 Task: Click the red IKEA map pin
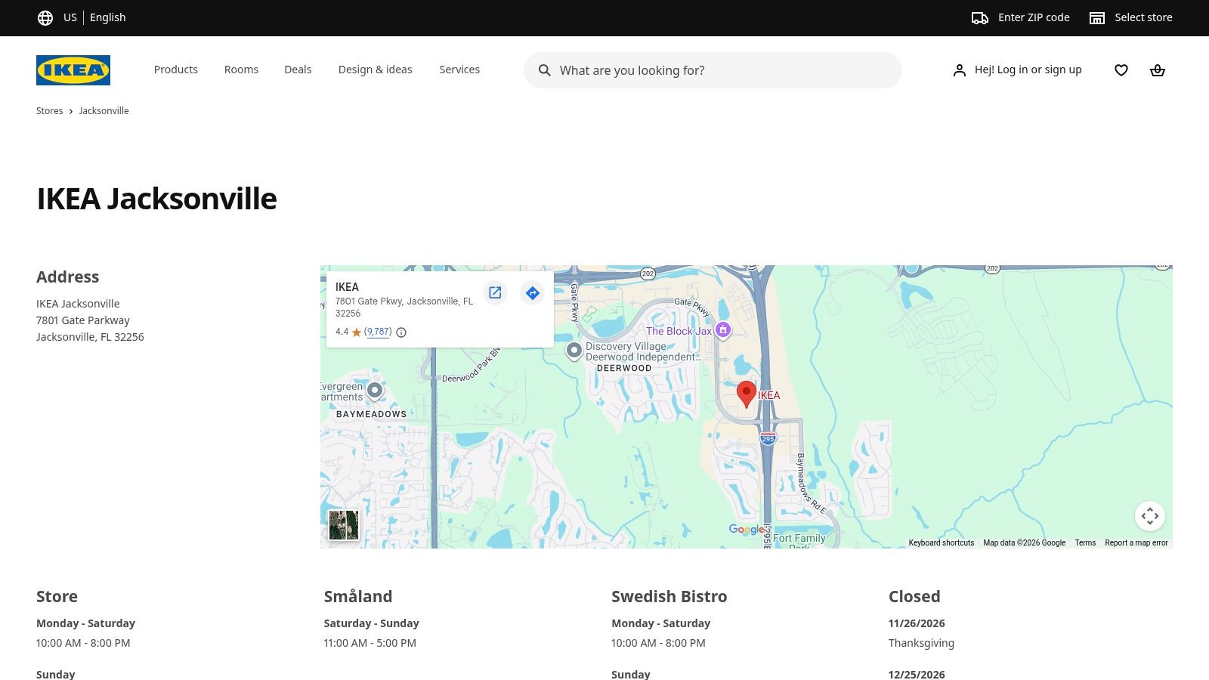[x=746, y=394]
